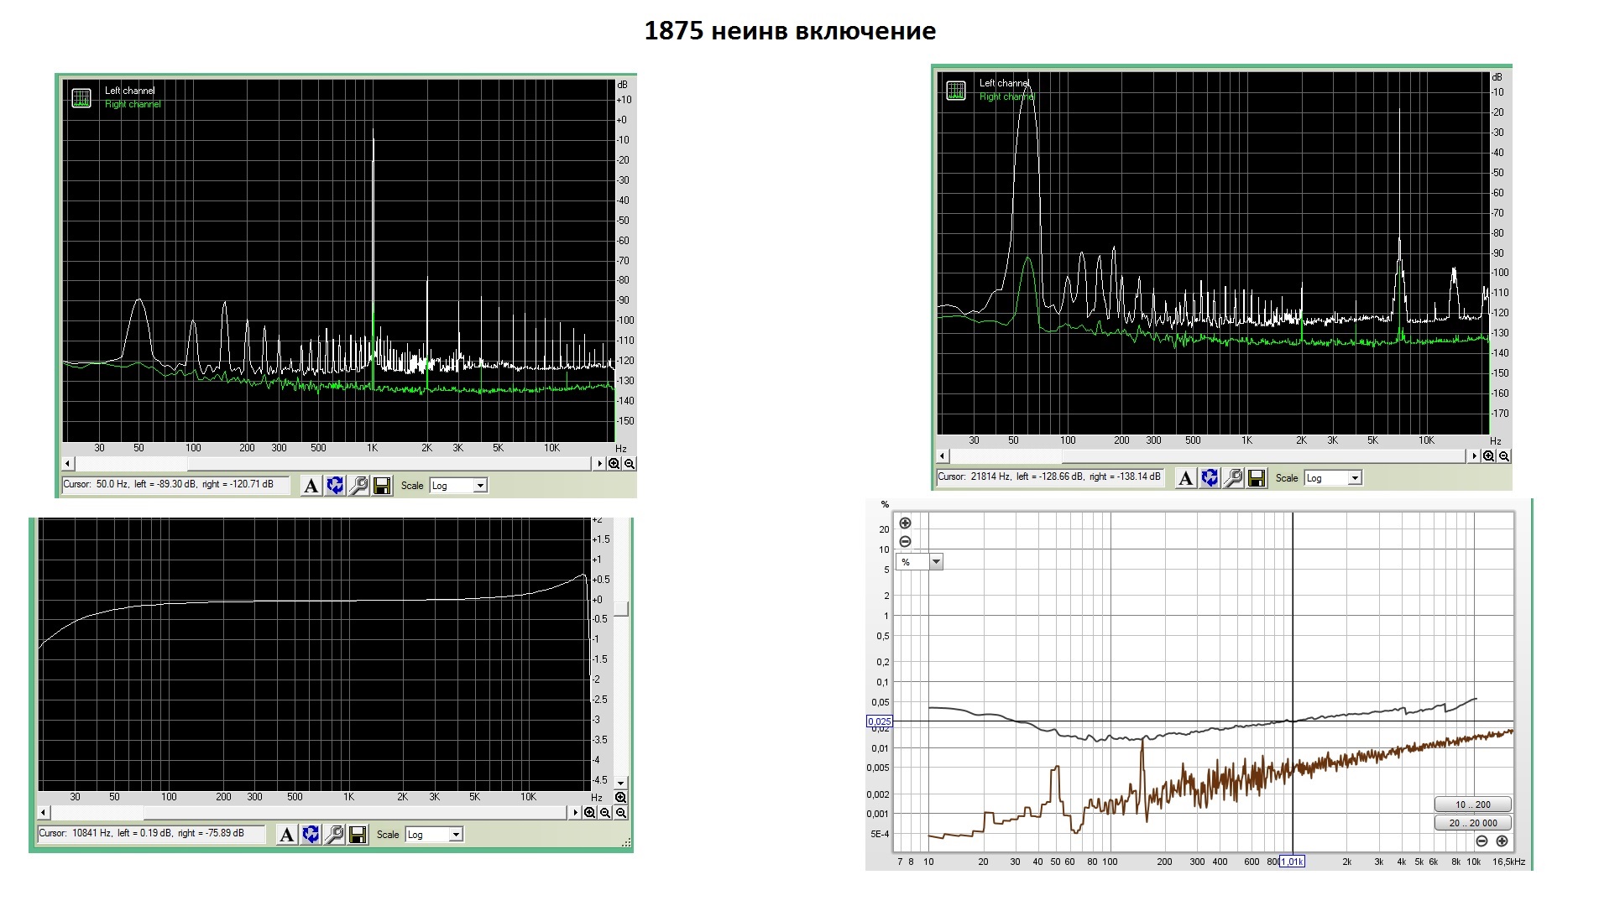The image size is (1620, 906).
Task: Click the minus zoom icon at bottom-right of distortion graph
Action: click(x=1482, y=841)
